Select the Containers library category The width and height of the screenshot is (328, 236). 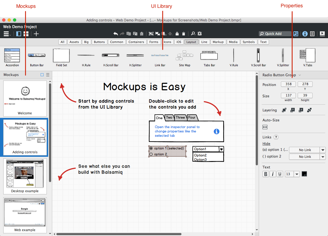click(x=136, y=42)
